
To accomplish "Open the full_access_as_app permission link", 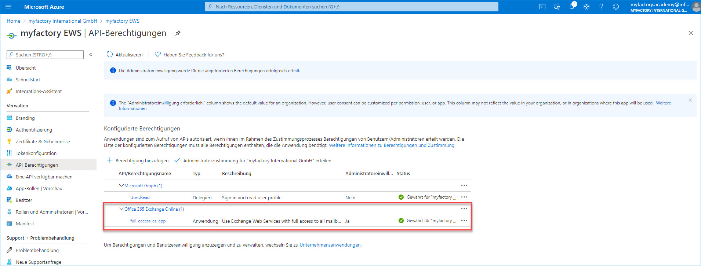I will (148, 221).
